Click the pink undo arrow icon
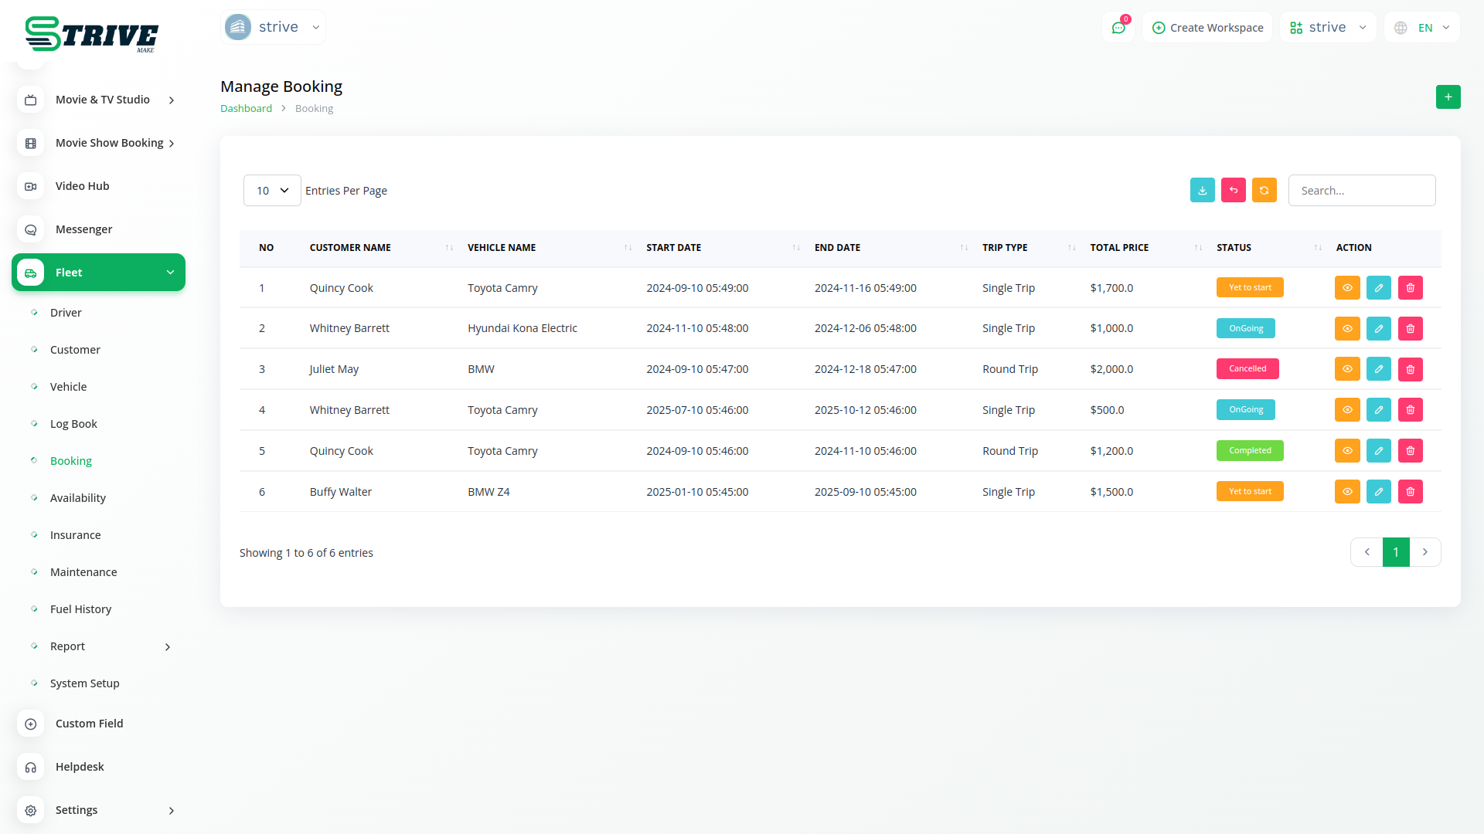This screenshot has height=834, width=1484. (x=1233, y=191)
